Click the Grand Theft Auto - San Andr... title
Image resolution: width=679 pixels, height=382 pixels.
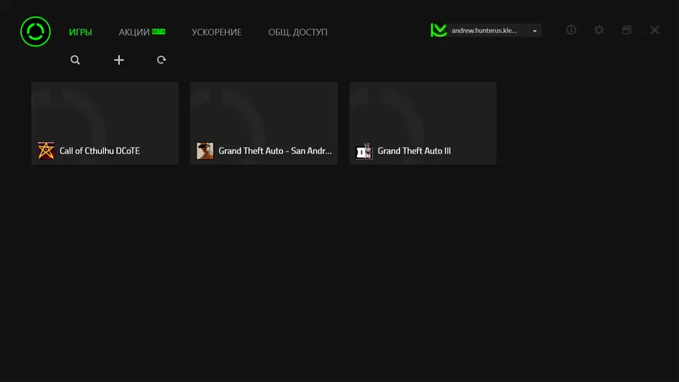[x=275, y=151]
